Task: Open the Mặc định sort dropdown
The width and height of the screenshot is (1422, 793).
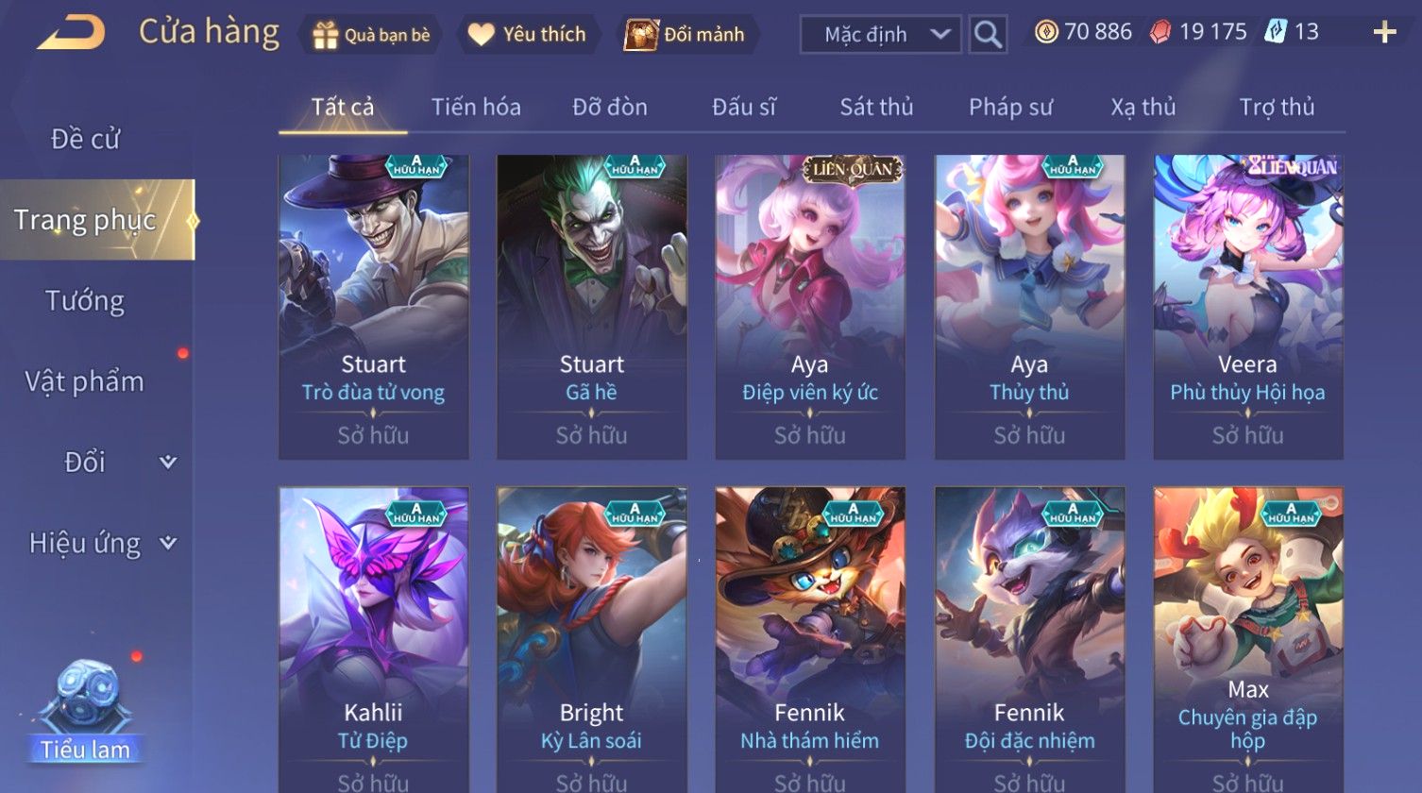Action: click(881, 35)
